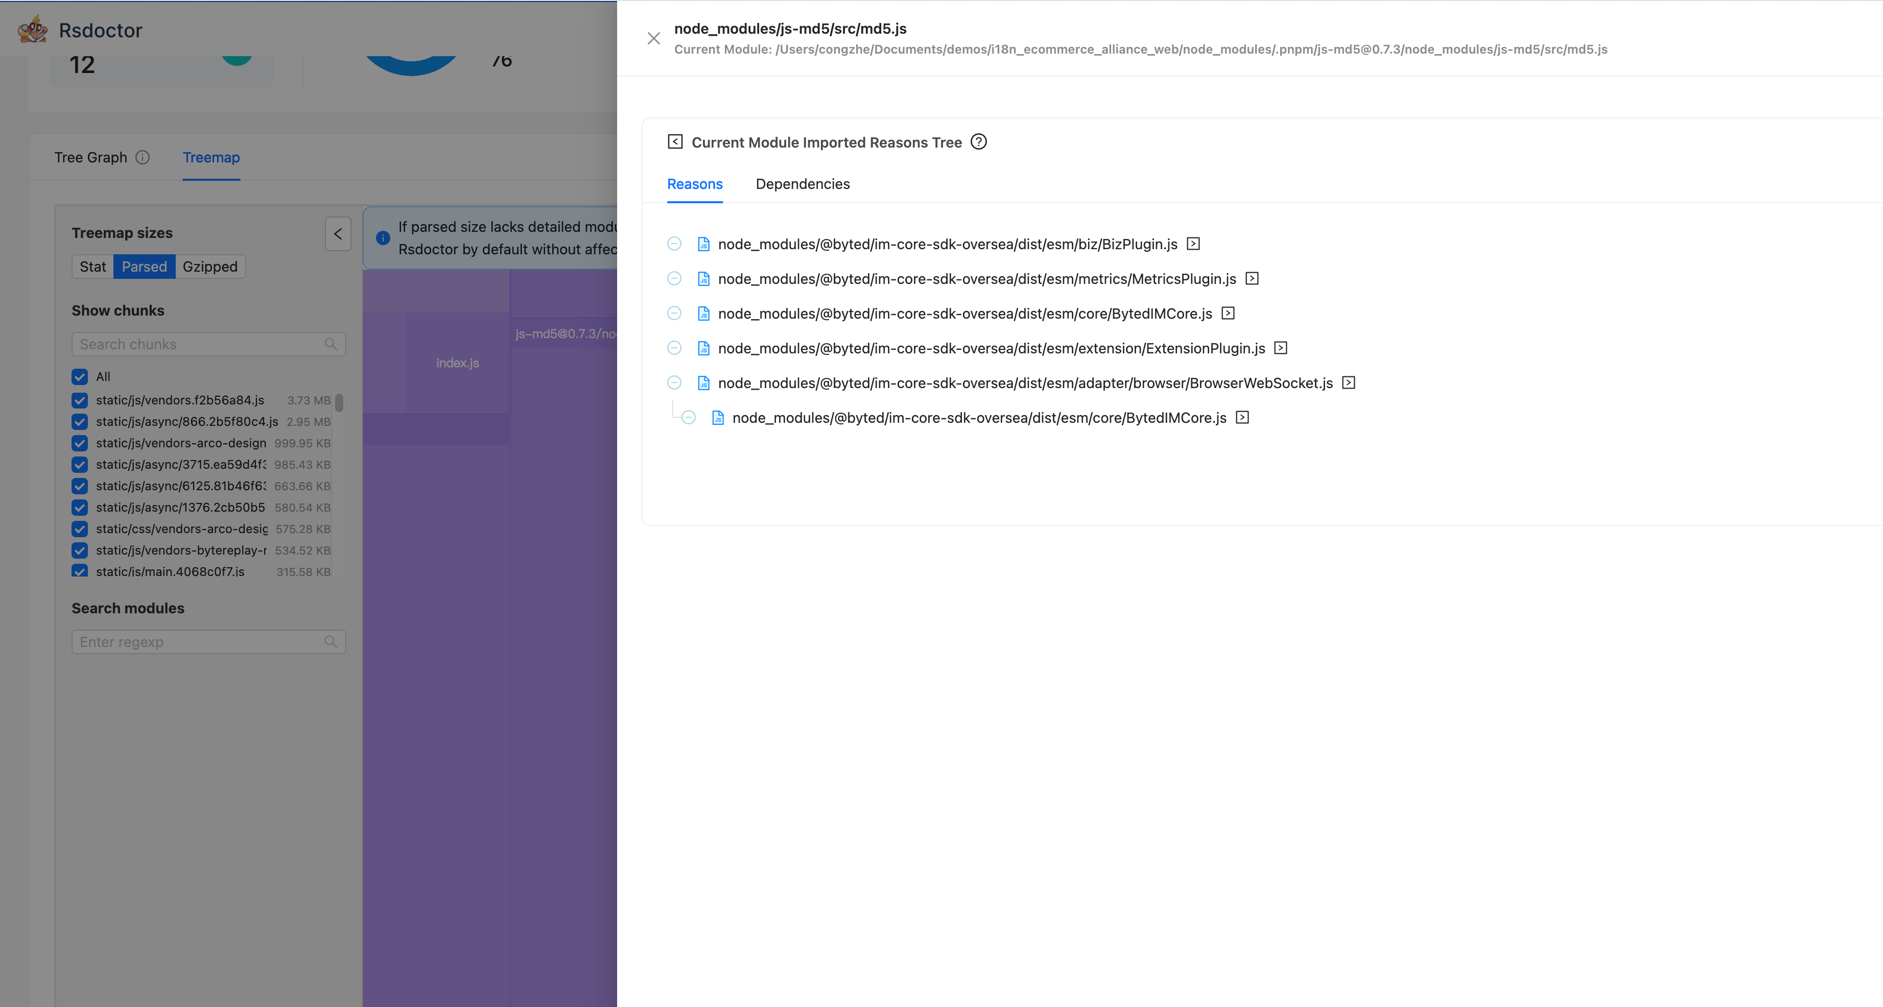Select the Gzipped size option

pos(210,267)
